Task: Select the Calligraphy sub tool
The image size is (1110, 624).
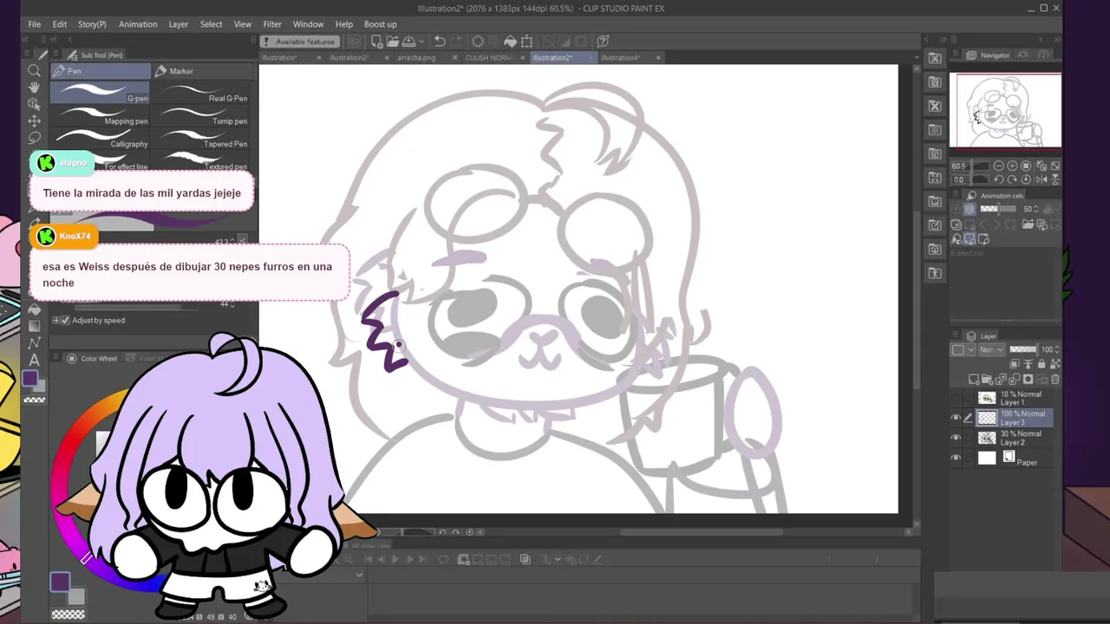Action: click(100, 139)
